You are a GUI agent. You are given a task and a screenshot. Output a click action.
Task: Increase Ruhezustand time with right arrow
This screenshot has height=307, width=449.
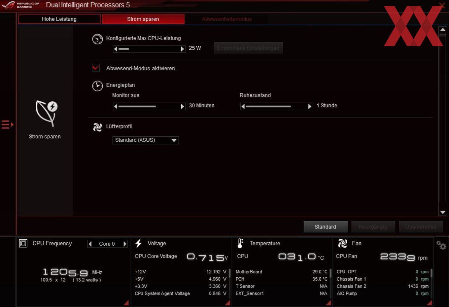[310, 106]
